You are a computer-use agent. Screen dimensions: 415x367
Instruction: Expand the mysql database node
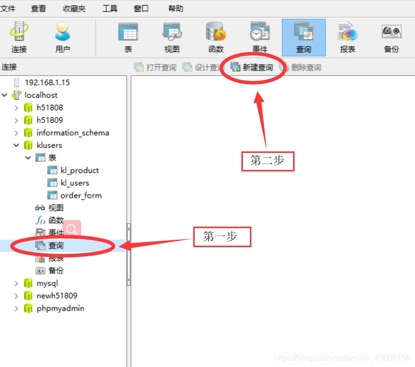[x=17, y=283]
